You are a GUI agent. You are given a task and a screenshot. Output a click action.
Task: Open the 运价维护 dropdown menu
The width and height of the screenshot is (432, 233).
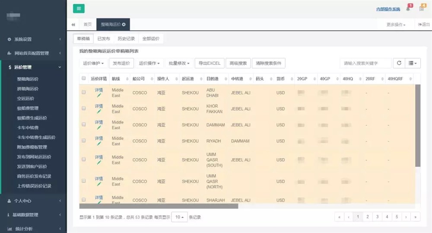click(x=93, y=63)
